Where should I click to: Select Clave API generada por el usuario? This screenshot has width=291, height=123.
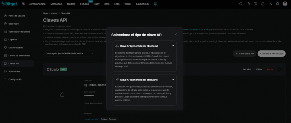(x=145, y=90)
